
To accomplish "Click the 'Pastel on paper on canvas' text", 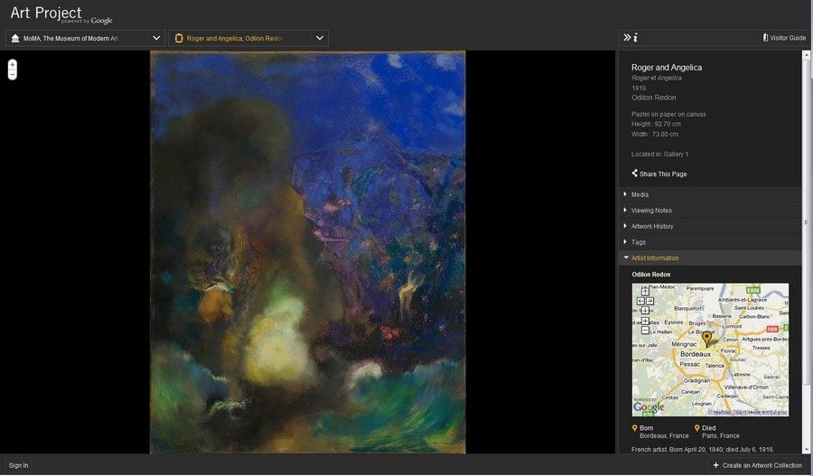I will (x=668, y=114).
